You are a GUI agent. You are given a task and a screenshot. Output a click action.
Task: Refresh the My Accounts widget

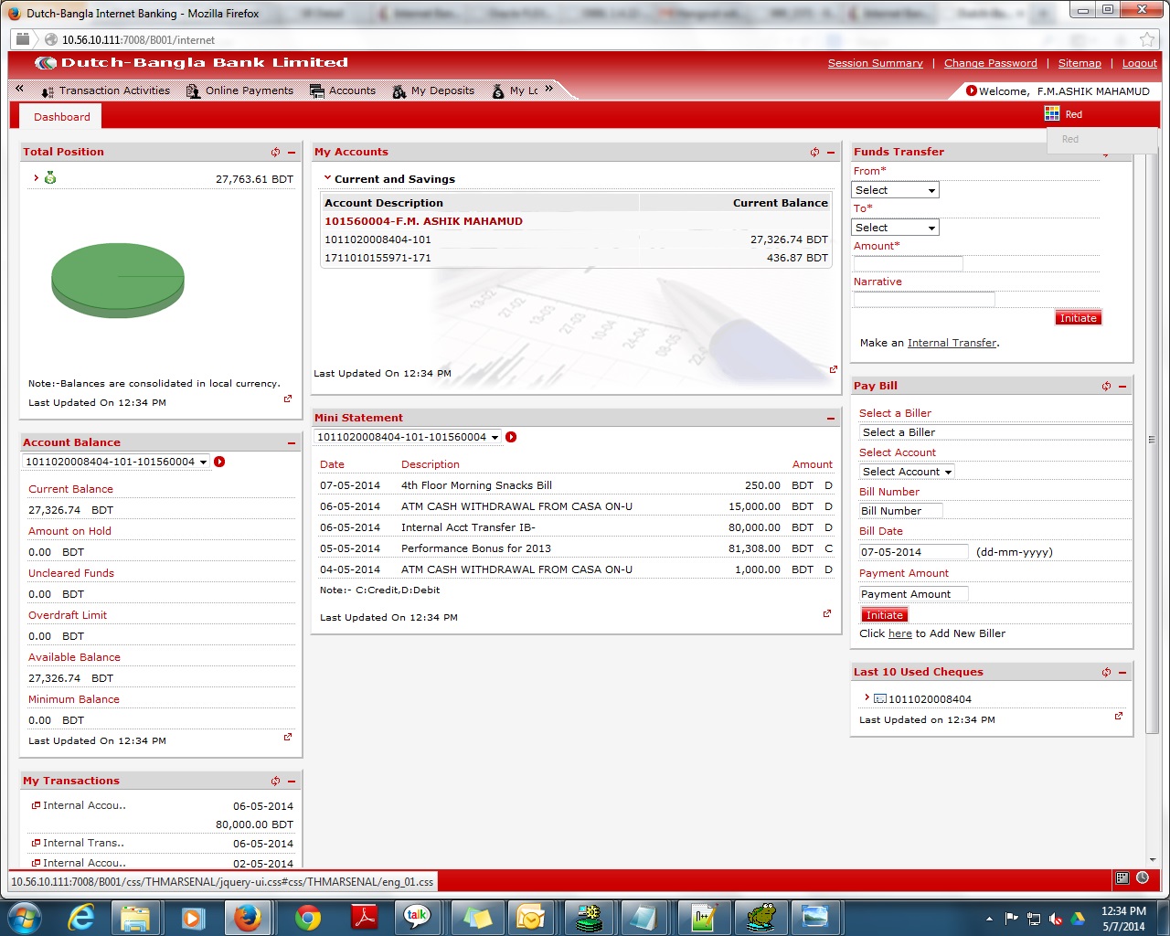pyautogui.click(x=814, y=153)
